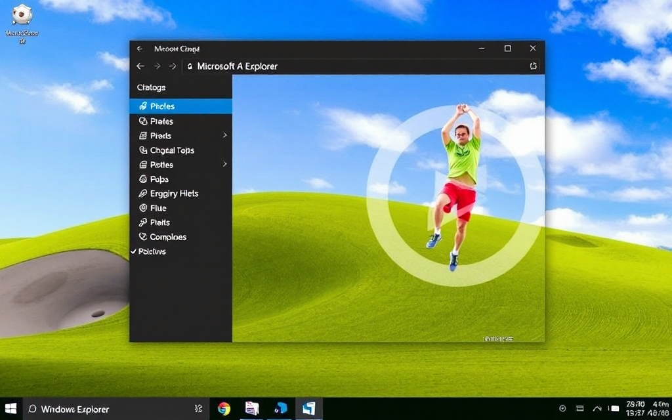672x420 pixels.
Task: Open the taskbar clock and date
Action: click(x=648, y=408)
